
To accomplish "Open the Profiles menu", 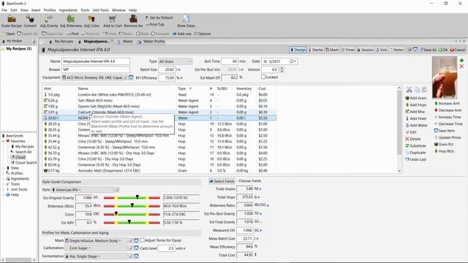I will [x=50, y=10].
